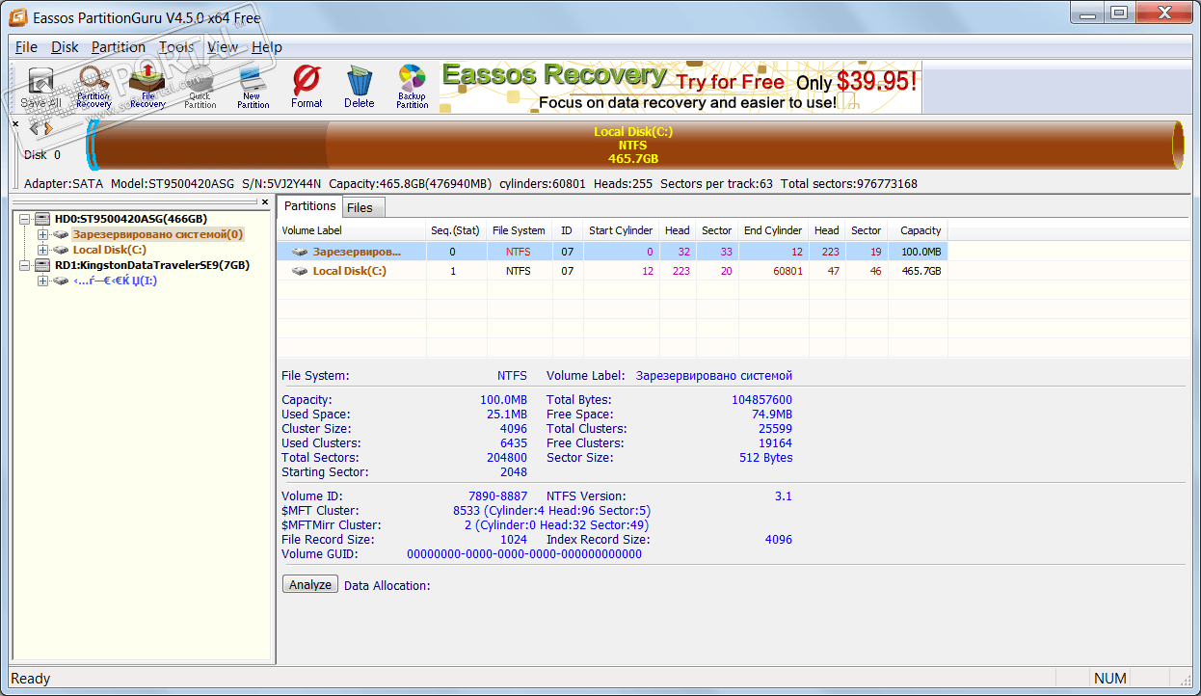The image size is (1201, 696).
Task: Click the Analyze button
Action: [310, 584]
